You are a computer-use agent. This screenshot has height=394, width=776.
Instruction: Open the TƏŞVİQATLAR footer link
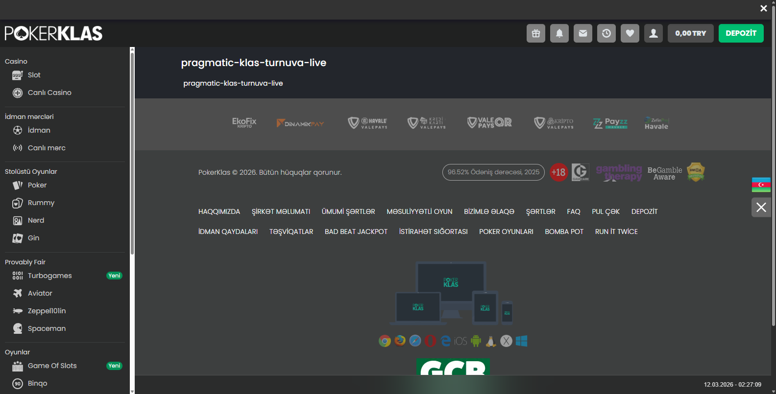291,232
